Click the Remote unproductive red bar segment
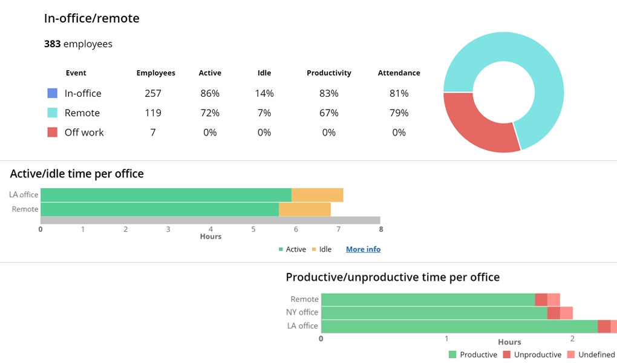 [x=541, y=299]
